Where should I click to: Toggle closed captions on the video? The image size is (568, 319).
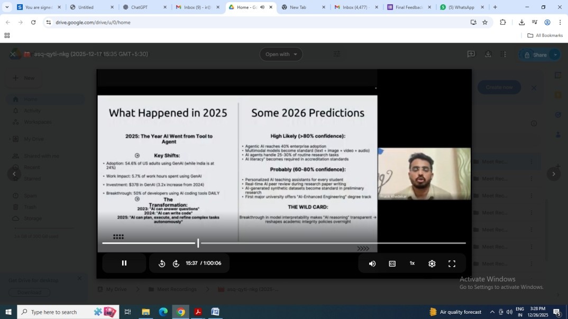[392, 264]
